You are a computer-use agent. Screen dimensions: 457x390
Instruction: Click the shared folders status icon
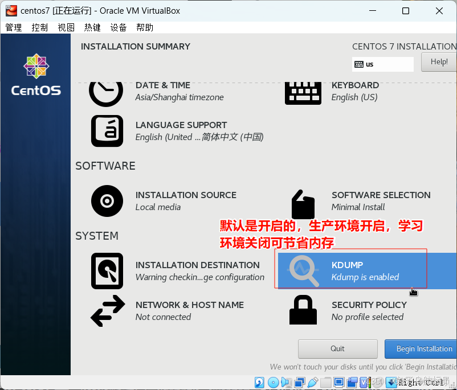325,382
